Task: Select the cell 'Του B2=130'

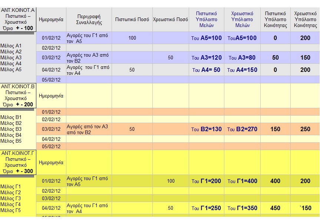Action: tap(206, 129)
